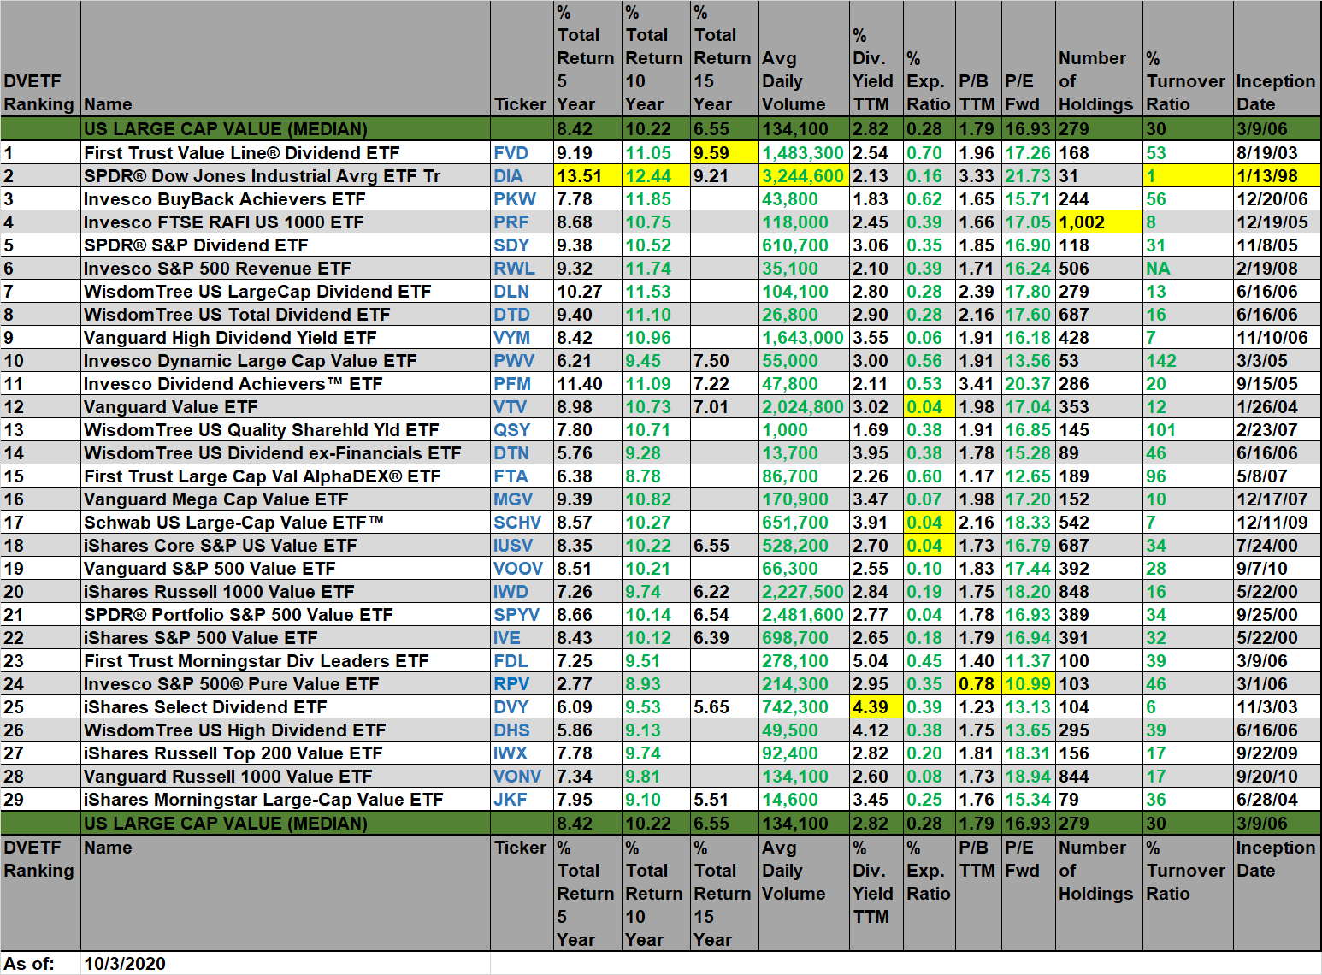Screen dimensions: 1322x975
Task: Click SPDR Dow Jones Industrial Avrg ETF name
Action: pyautogui.click(x=262, y=176)
